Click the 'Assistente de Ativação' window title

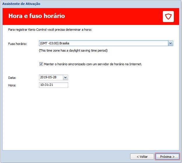[21, 4]
